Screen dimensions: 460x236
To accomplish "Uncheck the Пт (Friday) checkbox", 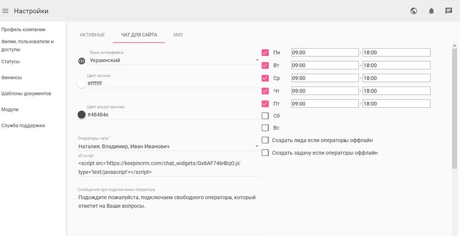I will (x=265, y=104).
